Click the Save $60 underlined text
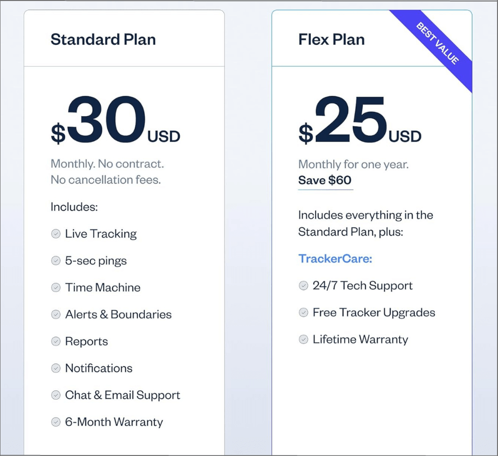 pos(325,180)
